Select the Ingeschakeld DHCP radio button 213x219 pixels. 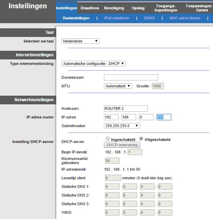point(108,139)
